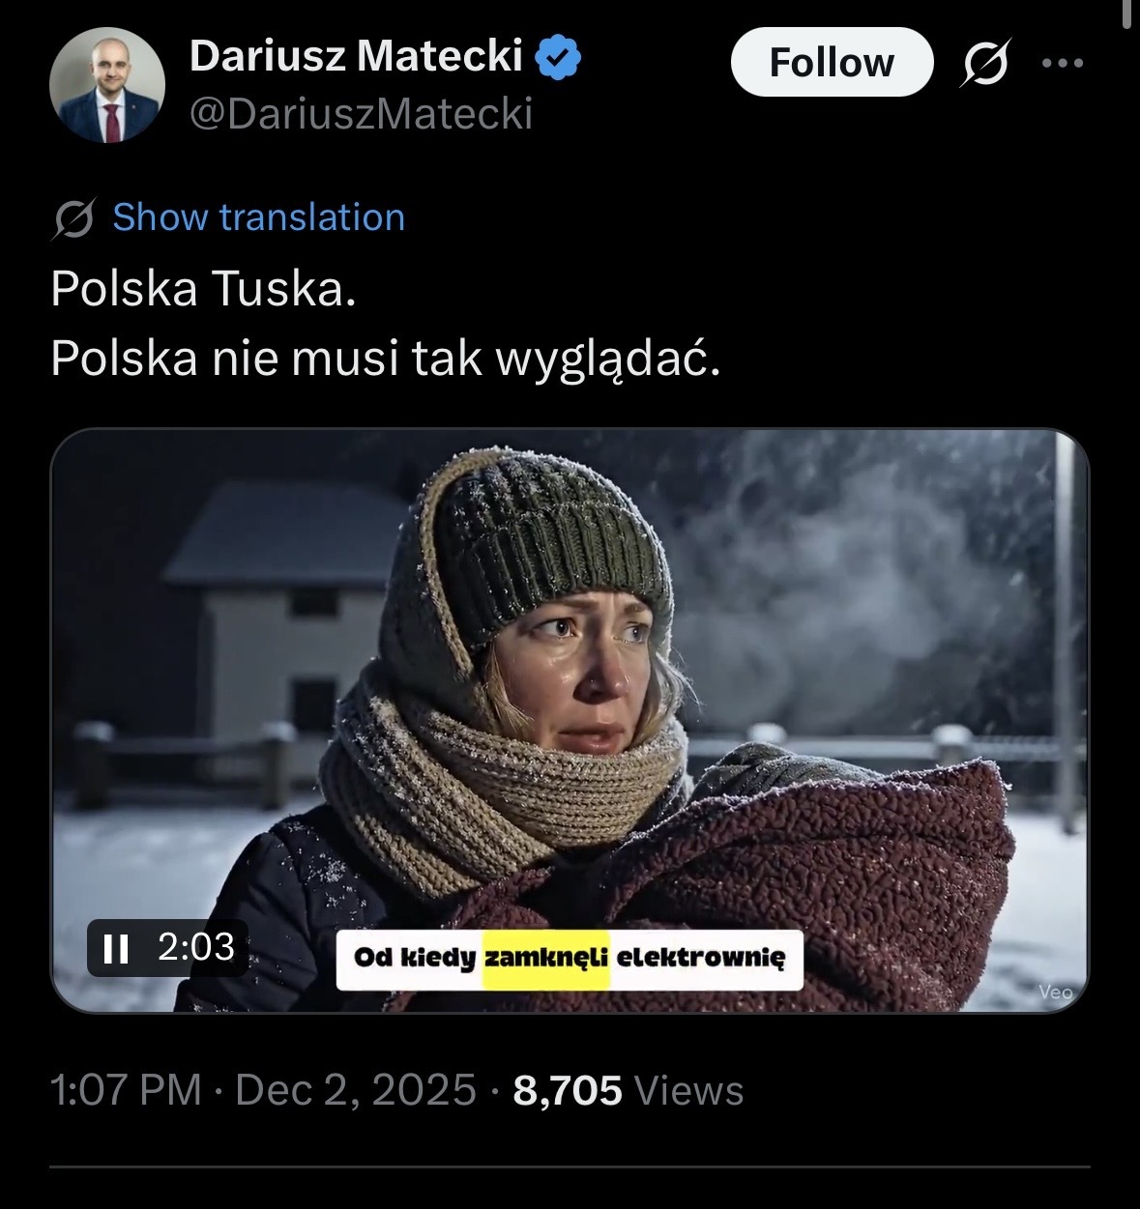Click the 8,705 Views count
This screenshot has width=1140, height=1209.
[x=628, y=1090]
